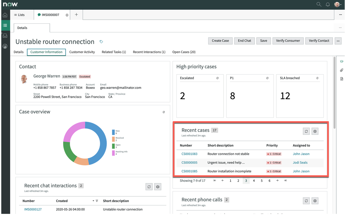Image resolution: width=345 pixels, height=216 pixels.
Task: Select page 1 in Recent cases pagination
Action: coord(230,181)
